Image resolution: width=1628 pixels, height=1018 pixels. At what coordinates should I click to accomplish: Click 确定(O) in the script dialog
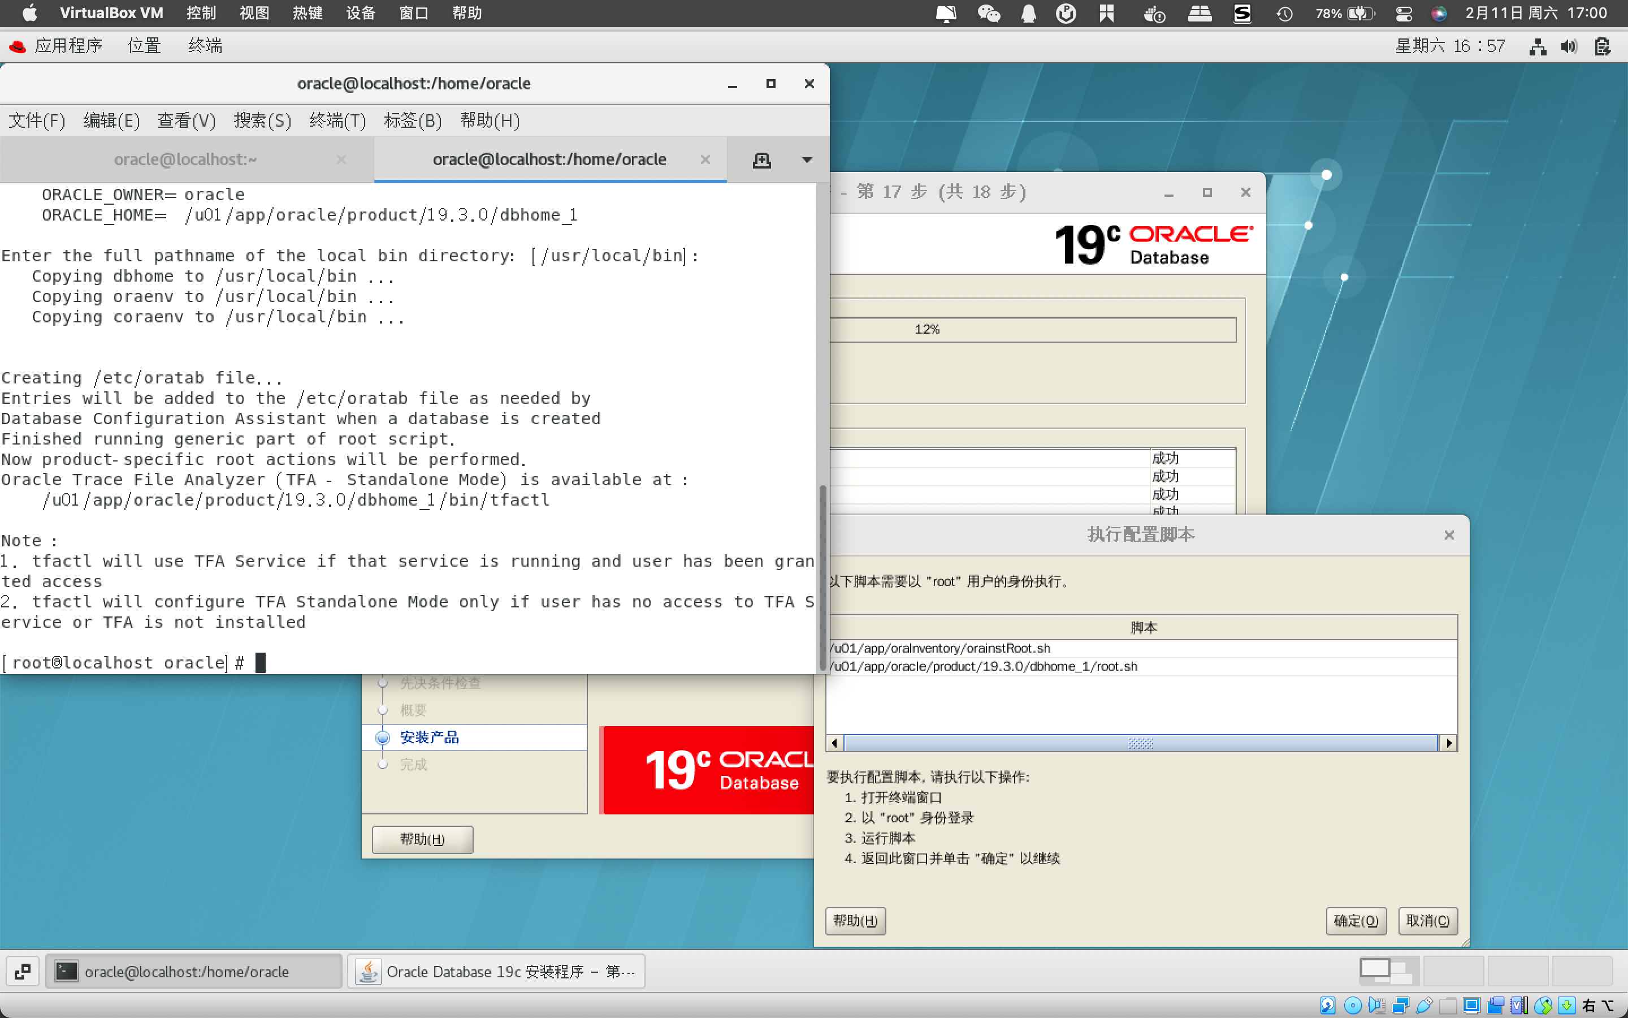coord(1356,920)
